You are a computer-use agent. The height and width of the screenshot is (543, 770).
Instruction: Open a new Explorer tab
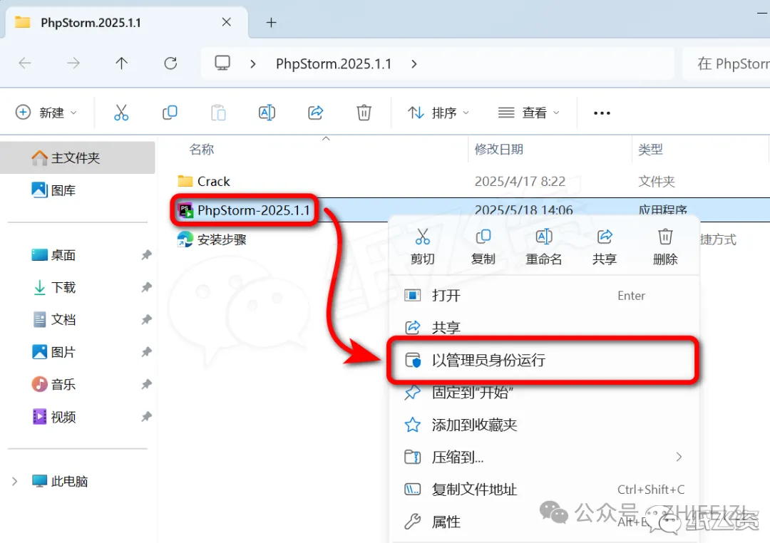[x=271, y=23]
